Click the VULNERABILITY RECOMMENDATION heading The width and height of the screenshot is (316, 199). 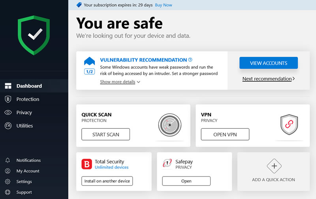(x=143, y=60)
